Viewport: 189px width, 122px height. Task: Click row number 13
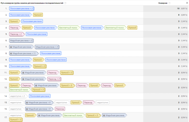[6, 88]
